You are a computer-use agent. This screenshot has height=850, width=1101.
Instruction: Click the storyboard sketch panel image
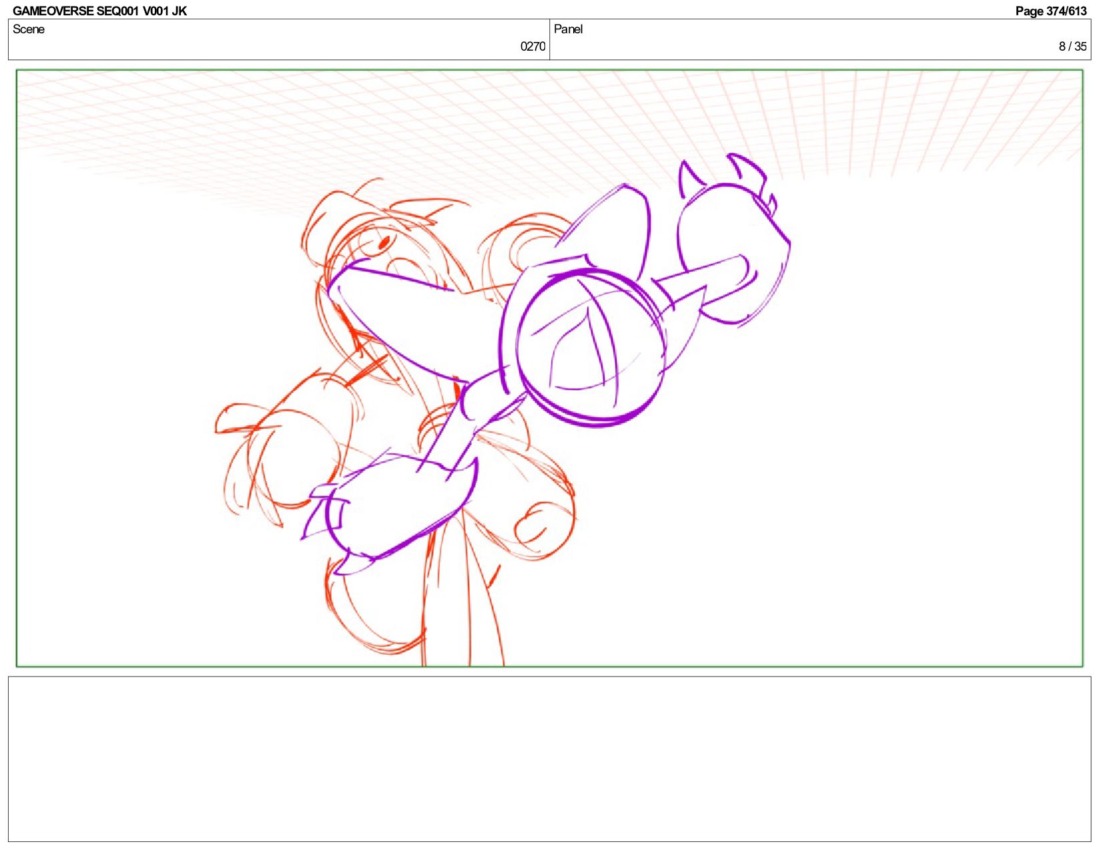[549, 368]
